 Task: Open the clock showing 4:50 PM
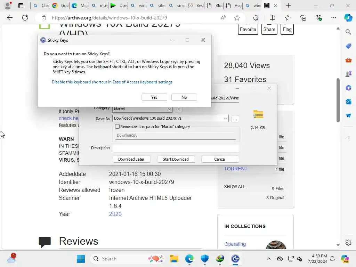click(318, 259)
